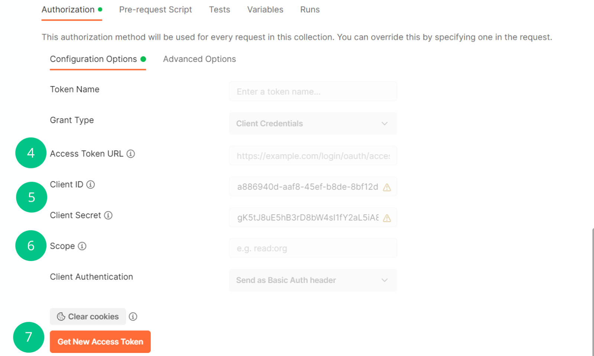Click the Clear cookies button
The image size is (594, 356).
tap(88, 316)
